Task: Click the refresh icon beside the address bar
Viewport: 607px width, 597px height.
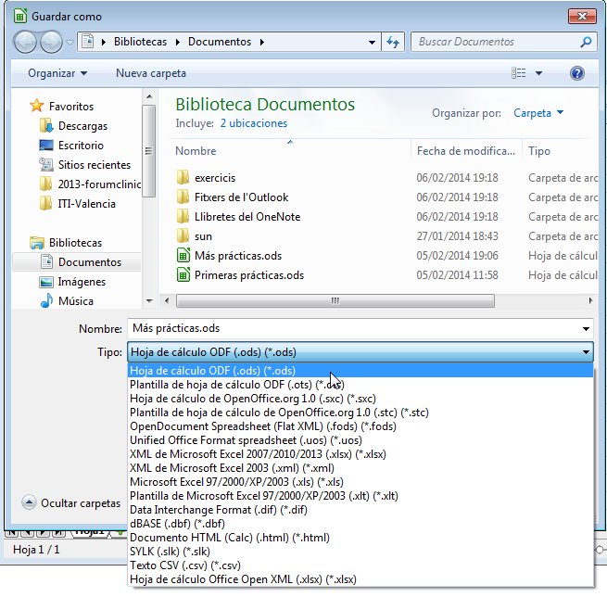Action: (x=393, y=42)
